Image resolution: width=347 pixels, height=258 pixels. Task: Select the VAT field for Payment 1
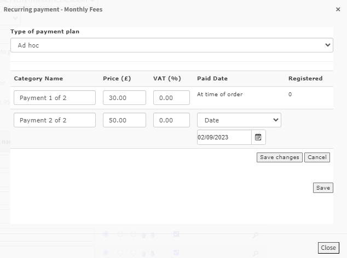pyautogui.click(x=171, y=98)
